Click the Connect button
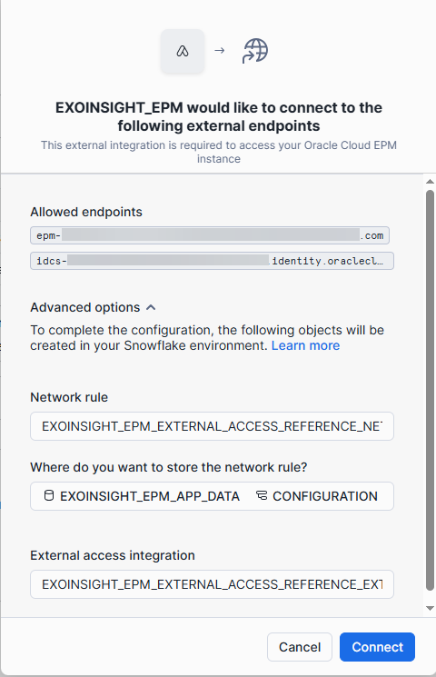This screenshot has width=436, height=677. point(377,647)
